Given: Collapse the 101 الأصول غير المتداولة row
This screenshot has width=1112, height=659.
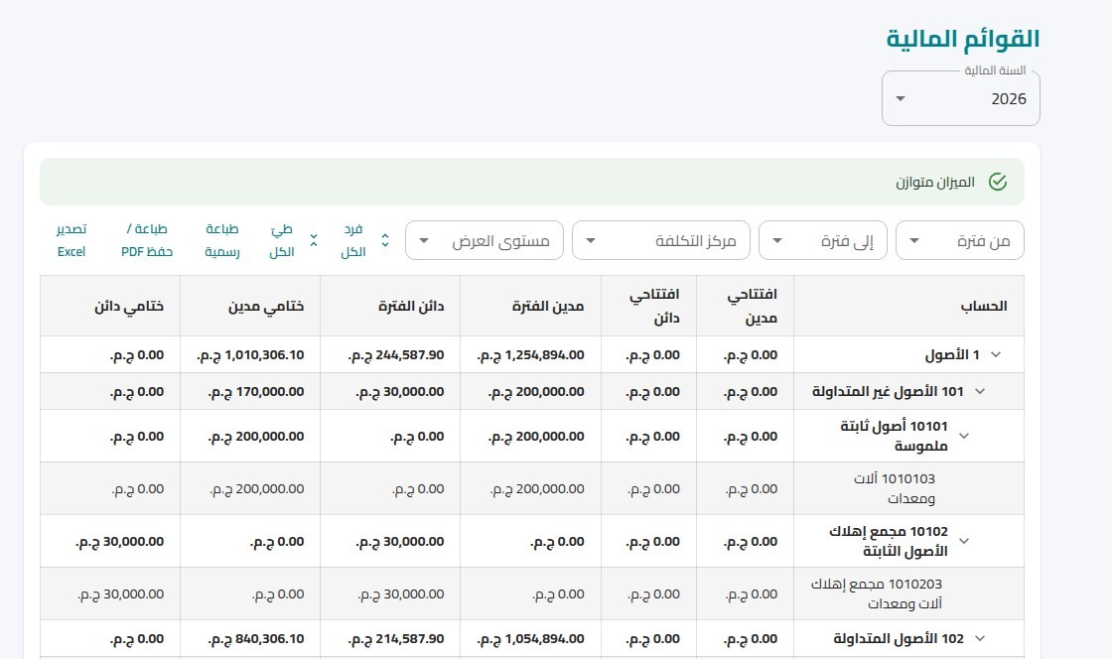Looking at the screenshot, I should [980, 391].
